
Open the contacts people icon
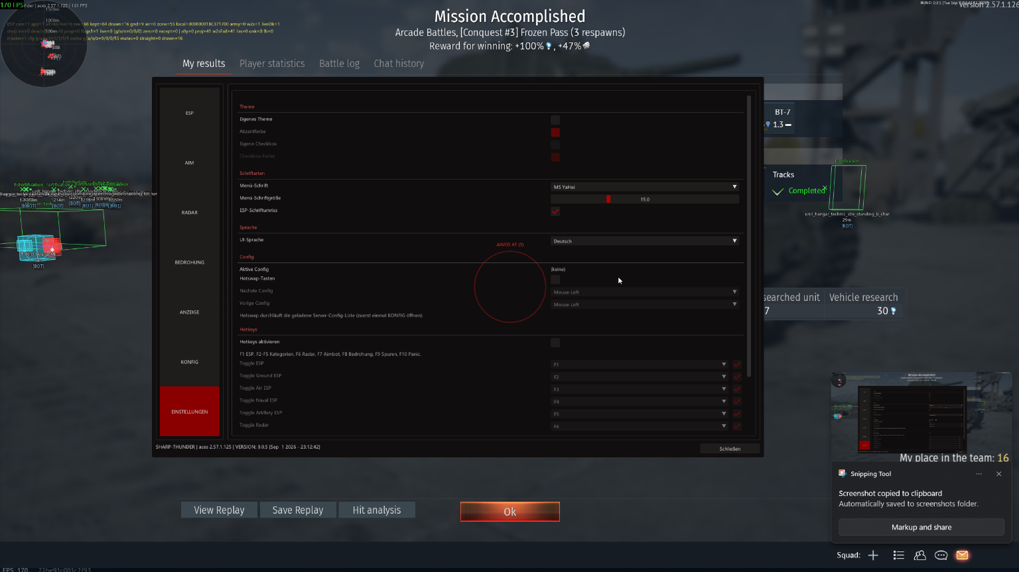(920, 555)
